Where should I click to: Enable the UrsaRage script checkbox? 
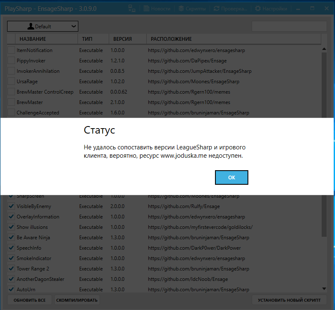[11, 82]
